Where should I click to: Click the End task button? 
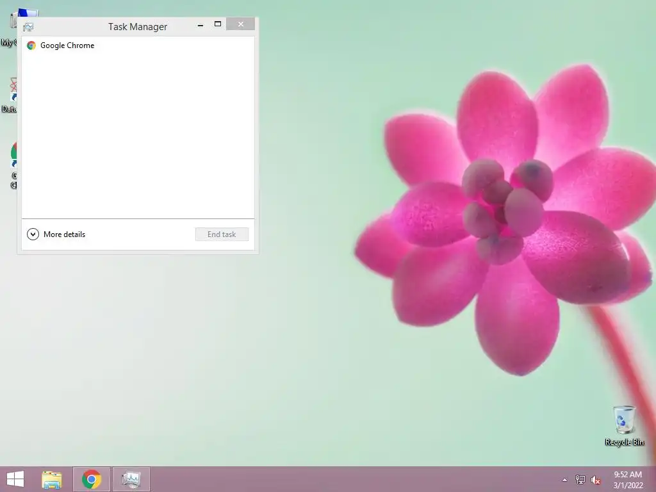click(x=222, y=234)
